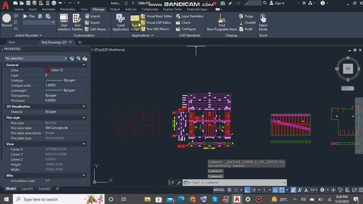Open the action macro name dropdown
Screen dimensions: 363x204
point(53,23)
